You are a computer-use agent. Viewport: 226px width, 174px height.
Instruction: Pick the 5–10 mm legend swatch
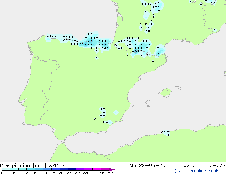pyautogui.click(x=39, y=169)
